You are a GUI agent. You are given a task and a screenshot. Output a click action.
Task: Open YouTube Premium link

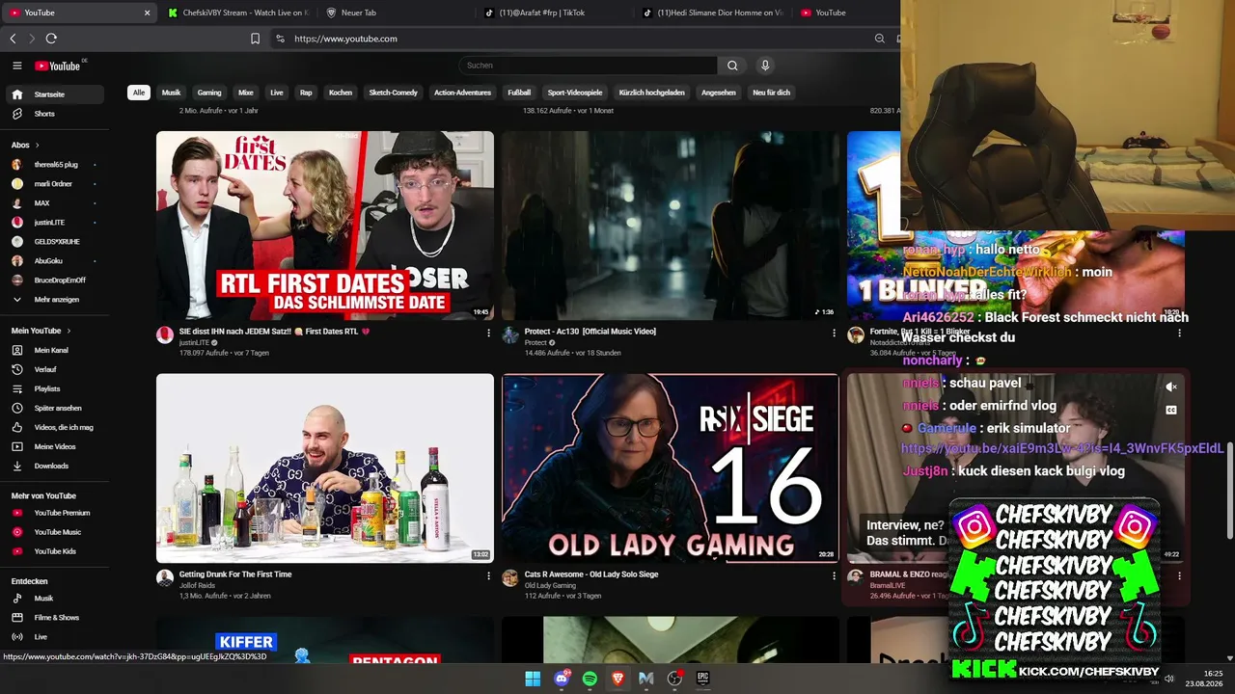tap(55, 513)
